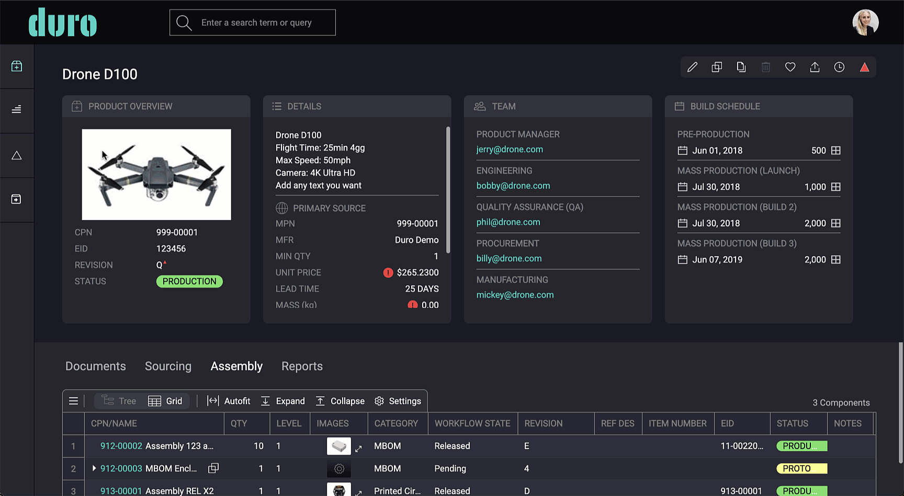Viewport: 904px width, 496px height.
Task: Expand all assembly rows
Action: pyautogui.click(x=282, y=401)
